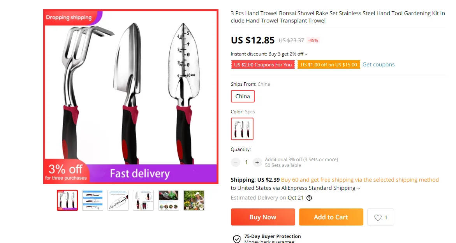Select the China ships-from option
This screenshot has width=456, height=243.
click(x=243, y=96)
